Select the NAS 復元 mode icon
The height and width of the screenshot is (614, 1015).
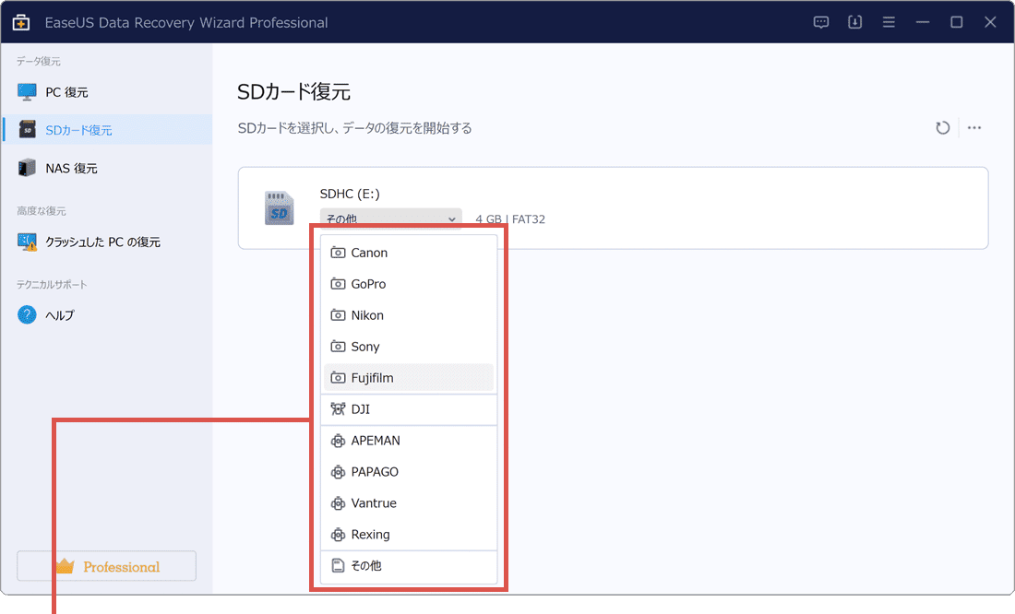pyautogui.click(x=26, y=167)
